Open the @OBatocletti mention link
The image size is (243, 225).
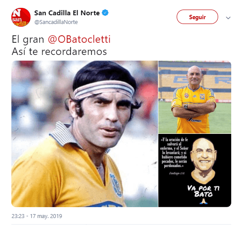click(79, 39)
